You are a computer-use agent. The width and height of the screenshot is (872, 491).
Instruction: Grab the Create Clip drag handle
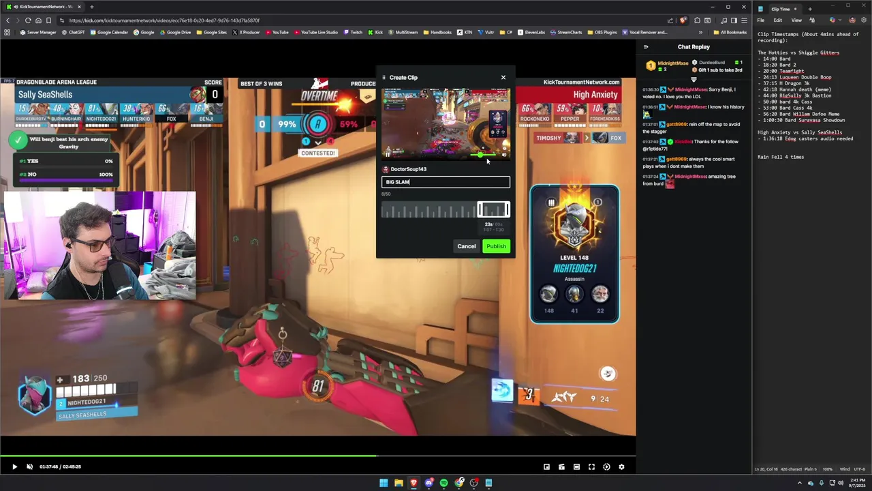click(x=384, y=78)
